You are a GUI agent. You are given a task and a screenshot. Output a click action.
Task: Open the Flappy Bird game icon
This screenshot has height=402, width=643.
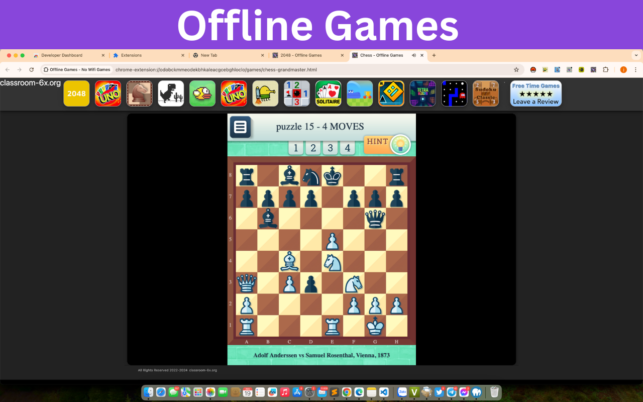(x=202, y=93)
